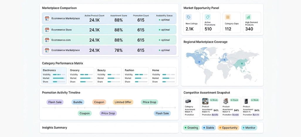Select the Grocery category card title
This screenshot has height=137, width=301.
tap(75, 70)
